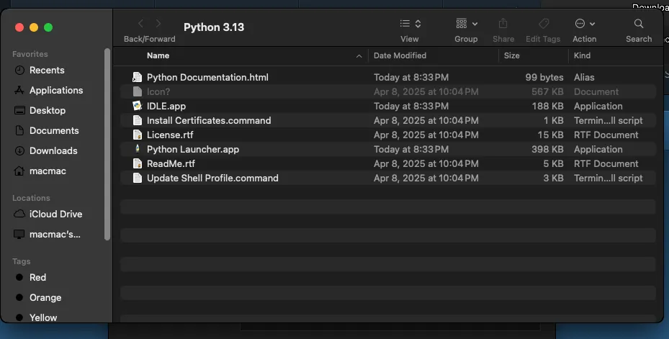The width and height of the screenshot is (669, 339).
Task: Open Downloads in the sidebar
Action: tap(53, 150)
